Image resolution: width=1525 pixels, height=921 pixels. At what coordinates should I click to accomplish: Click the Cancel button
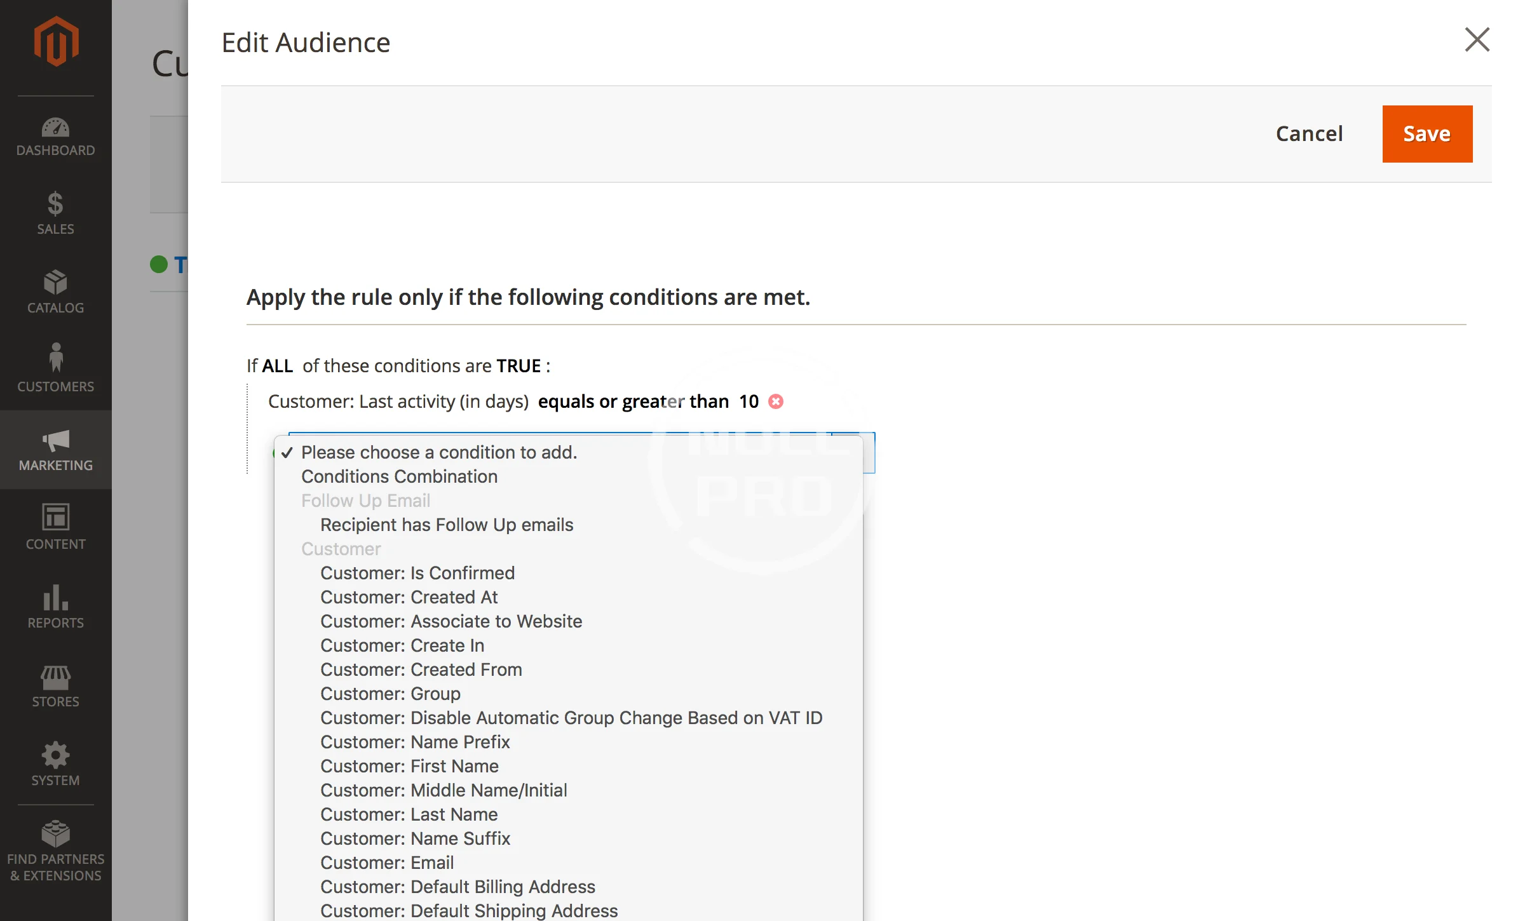tap(1309, 134)
